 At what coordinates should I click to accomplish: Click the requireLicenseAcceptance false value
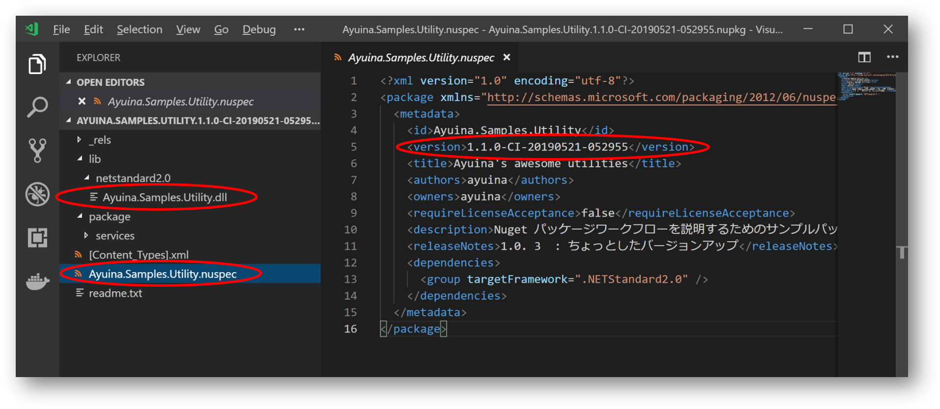click(598, 213)
